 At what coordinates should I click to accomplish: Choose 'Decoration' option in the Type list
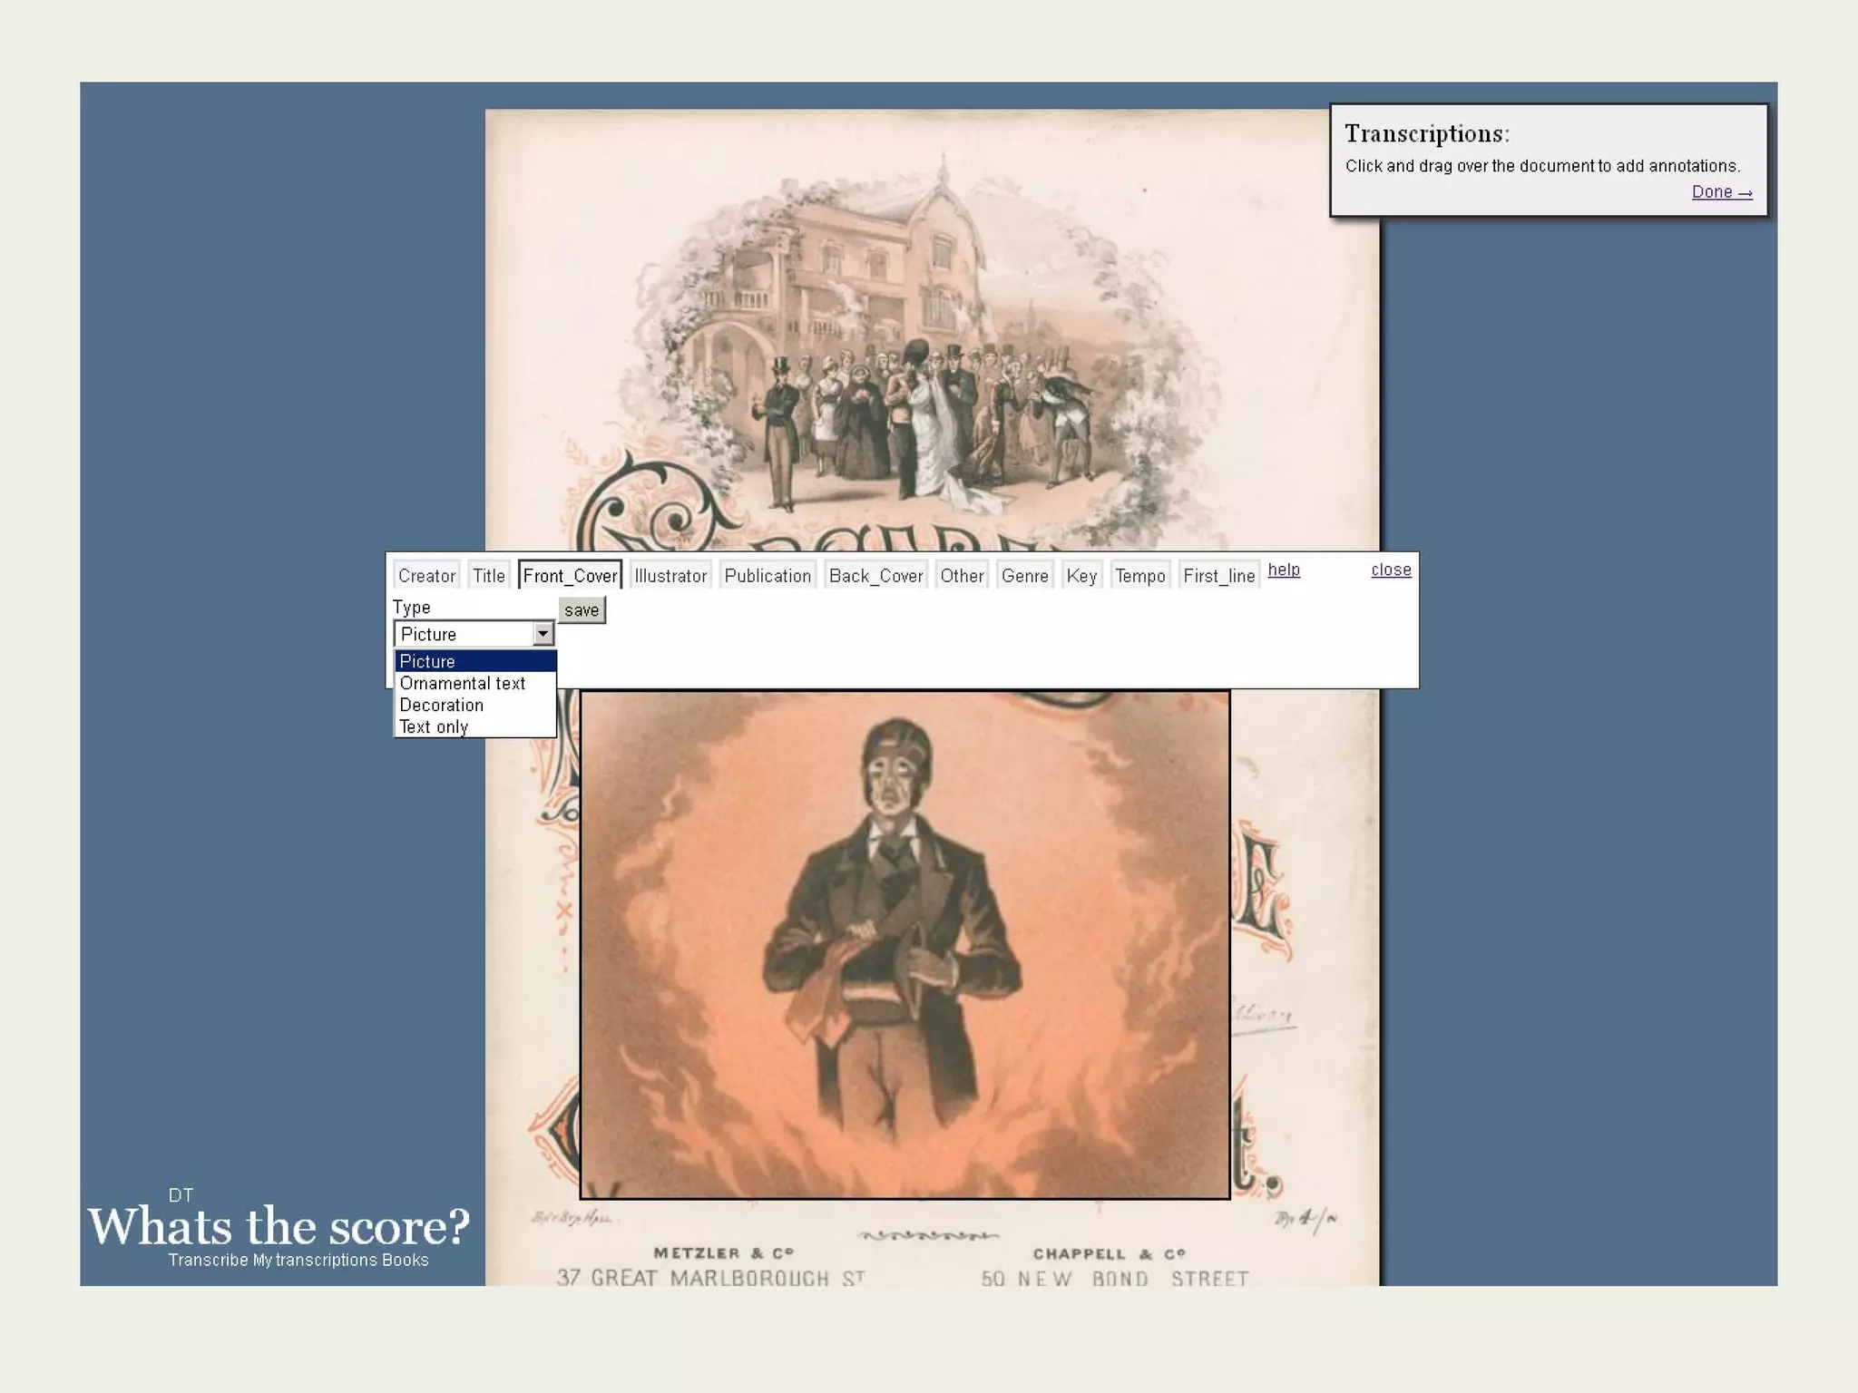click(441, 706)
